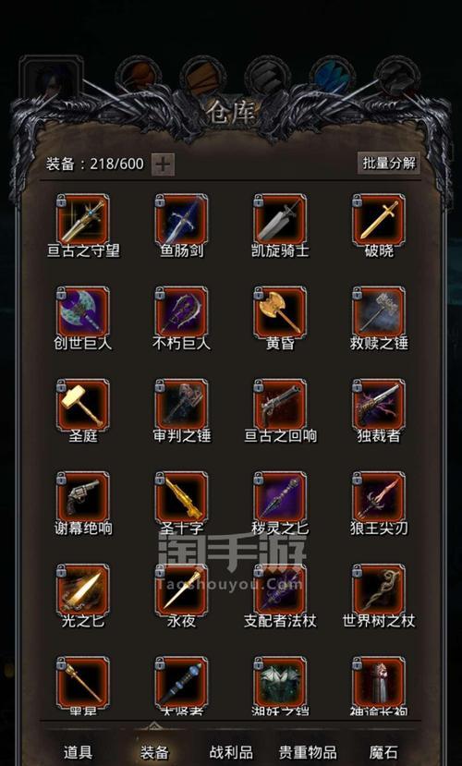Screen dimensions: 462x766
Task: Select the 光之匕 dagger item
Action: (82, 590)
